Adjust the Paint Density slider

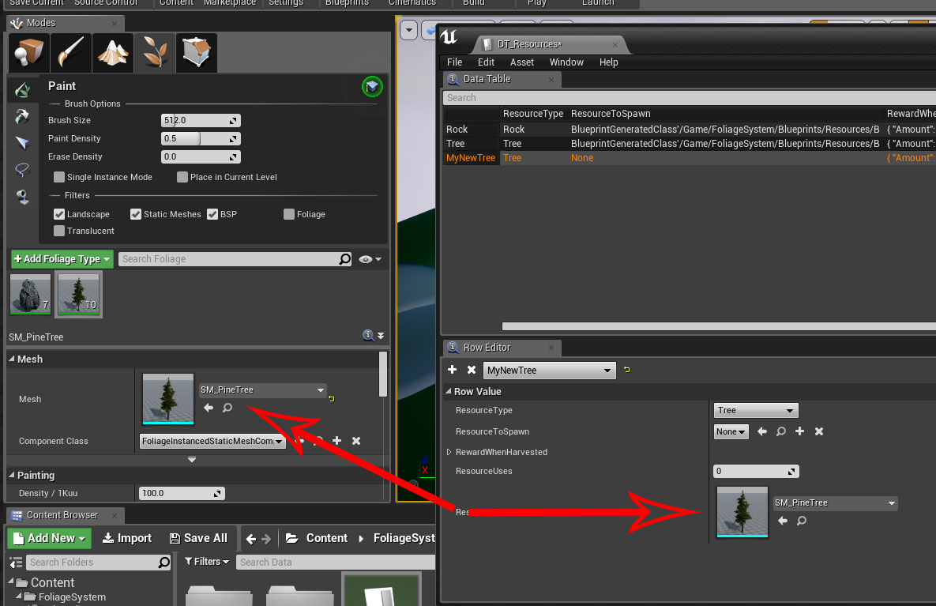[x=200, y=138]
